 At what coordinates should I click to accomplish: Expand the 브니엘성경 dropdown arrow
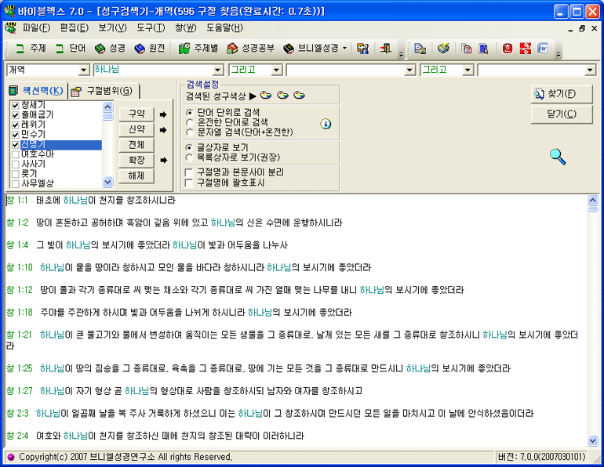click(344, 48)
